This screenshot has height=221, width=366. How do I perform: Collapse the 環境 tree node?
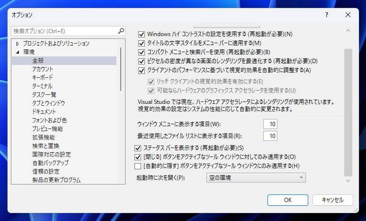(x=18, y=52)
